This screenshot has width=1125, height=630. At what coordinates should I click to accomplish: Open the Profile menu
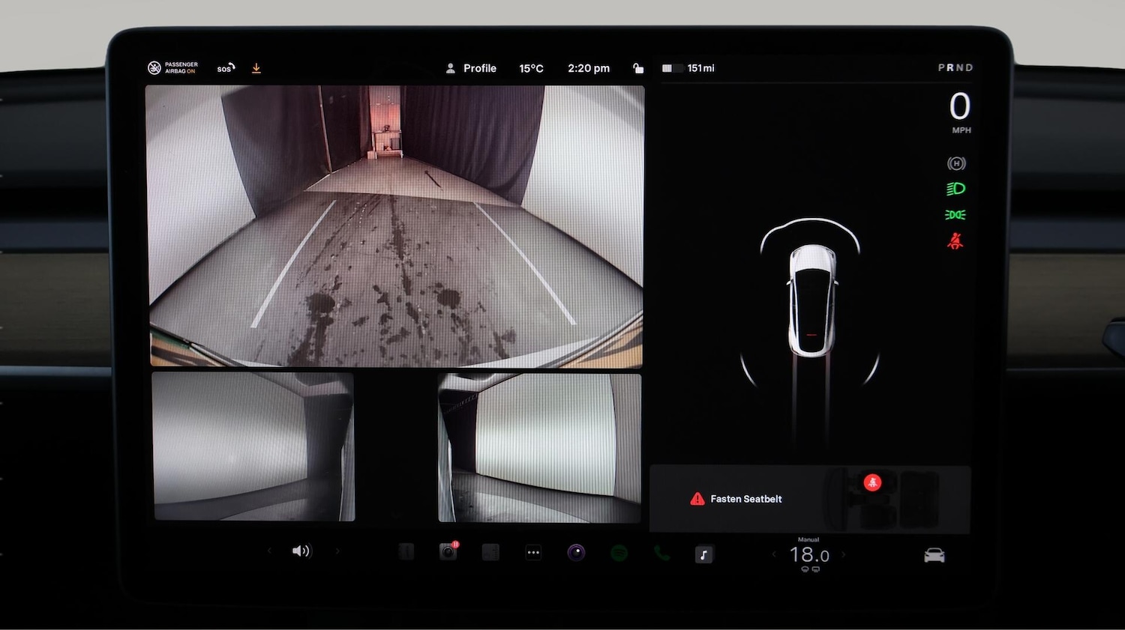[472, 68]
